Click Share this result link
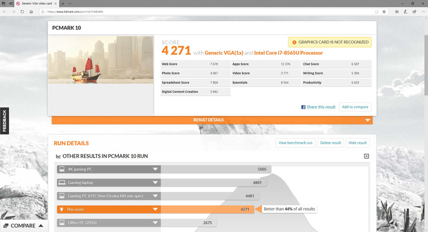Image resolution: width=428 pixels, height=232 pixels. pyautogui.click(x=321, y=107)
